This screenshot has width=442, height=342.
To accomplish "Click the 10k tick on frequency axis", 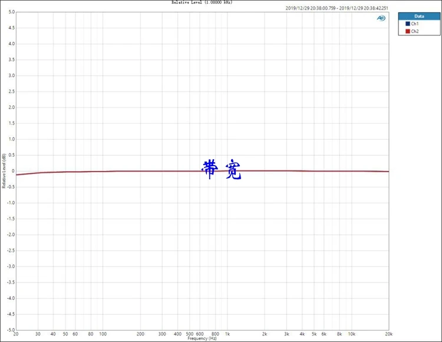I will pyautogui.click(x=351, y=334).
